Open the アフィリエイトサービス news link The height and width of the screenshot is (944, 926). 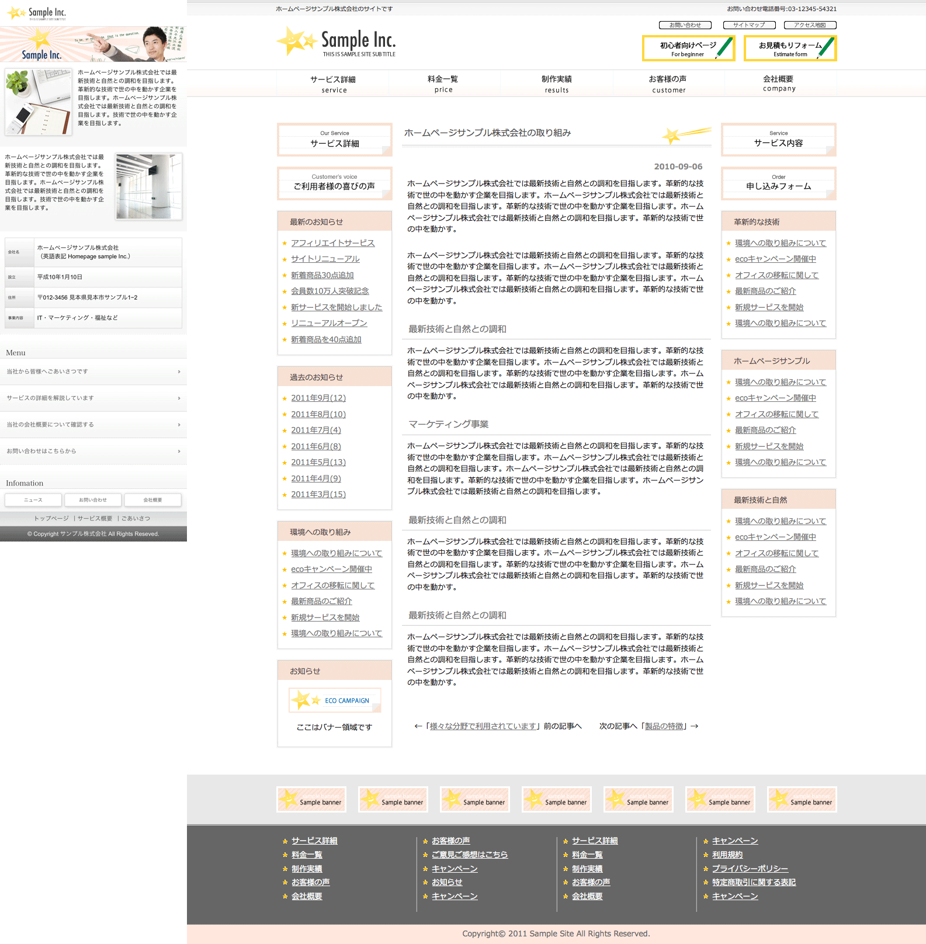click(332, 243)
